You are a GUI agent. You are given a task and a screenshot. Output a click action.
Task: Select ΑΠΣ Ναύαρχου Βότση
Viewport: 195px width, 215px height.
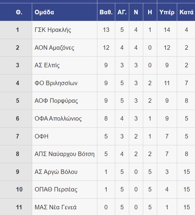[x=64, y=154]
